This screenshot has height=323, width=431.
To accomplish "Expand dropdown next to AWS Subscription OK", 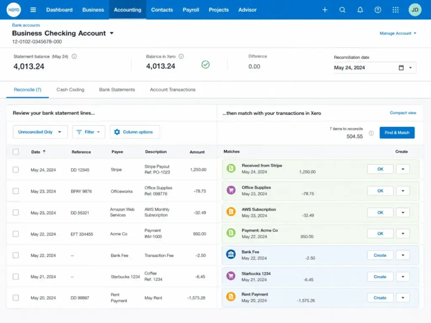I will point(403,212).
